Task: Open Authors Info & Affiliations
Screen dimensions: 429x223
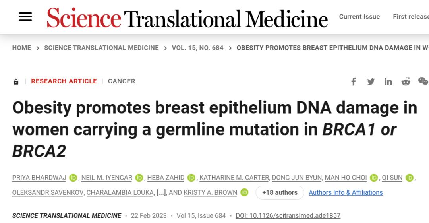Action: coord(346,192)
